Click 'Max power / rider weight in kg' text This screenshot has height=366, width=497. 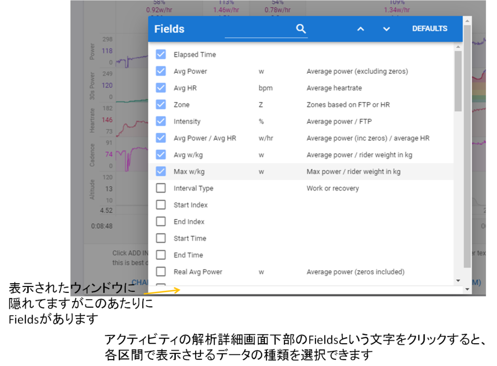click(353, 172)
